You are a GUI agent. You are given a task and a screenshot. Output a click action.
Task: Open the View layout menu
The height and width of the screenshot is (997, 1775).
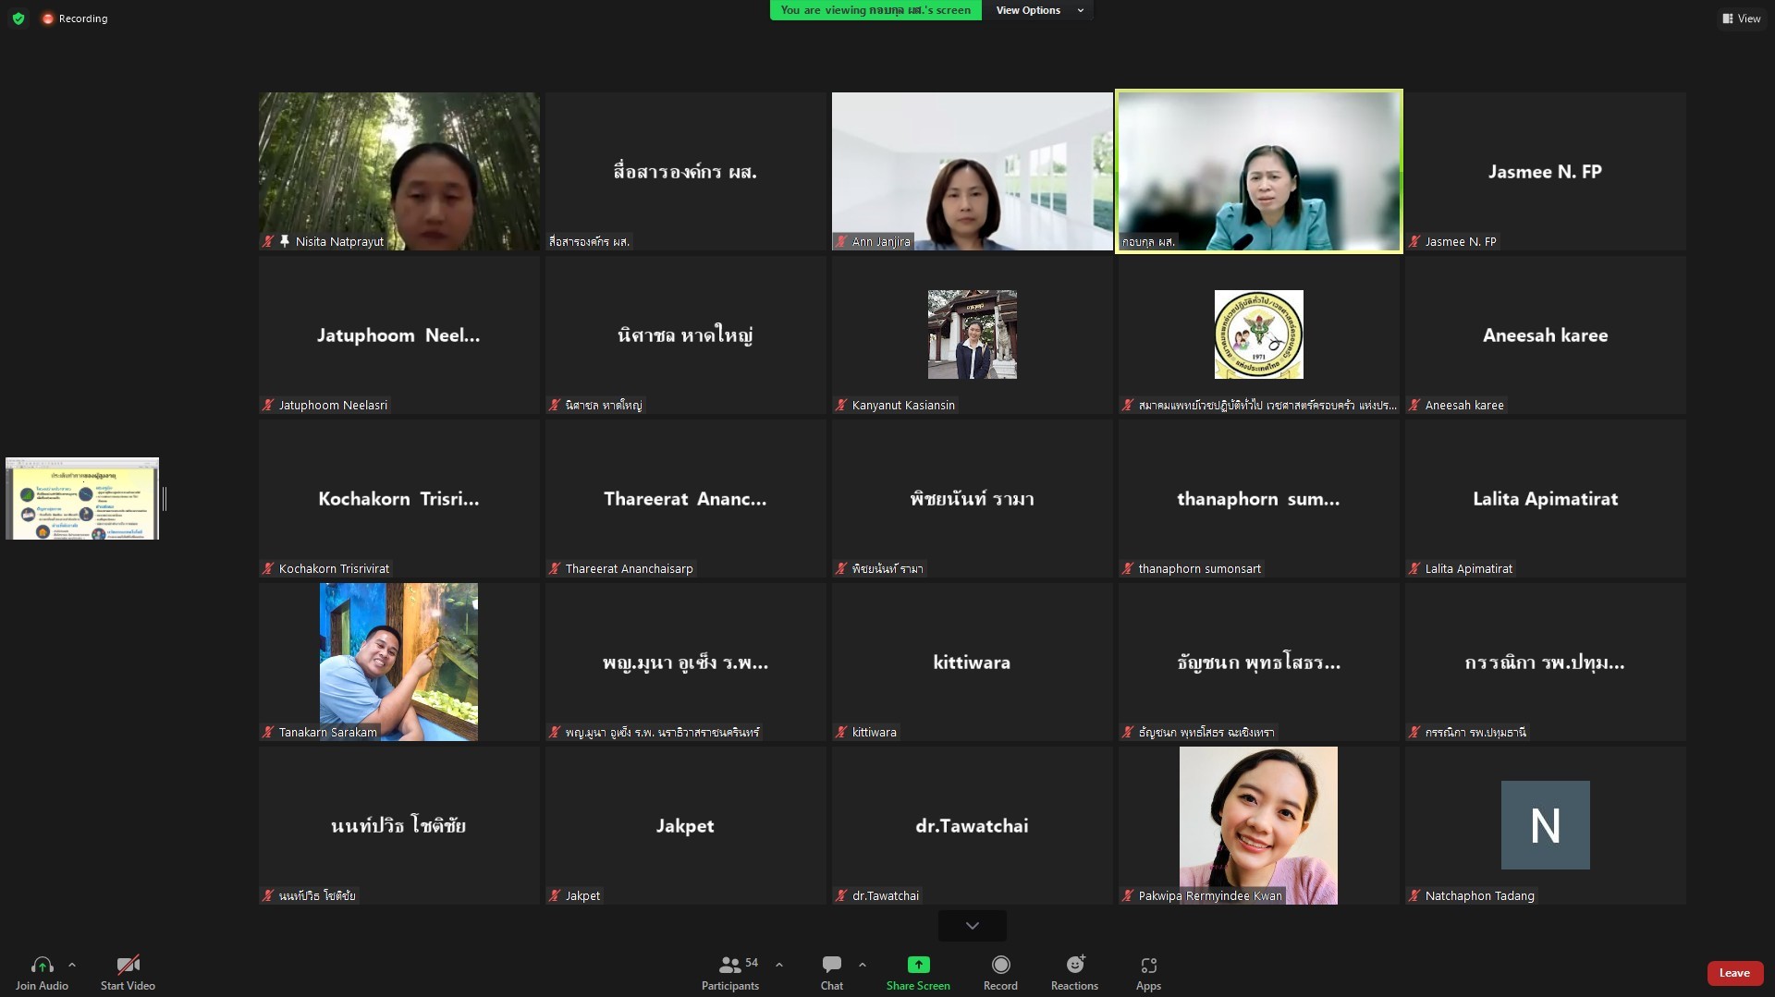click(1742, 18)
